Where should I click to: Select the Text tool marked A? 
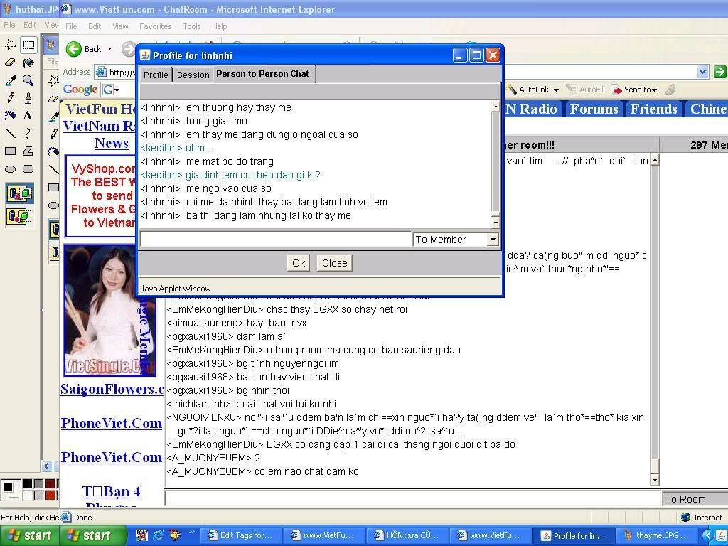[28, 115]
